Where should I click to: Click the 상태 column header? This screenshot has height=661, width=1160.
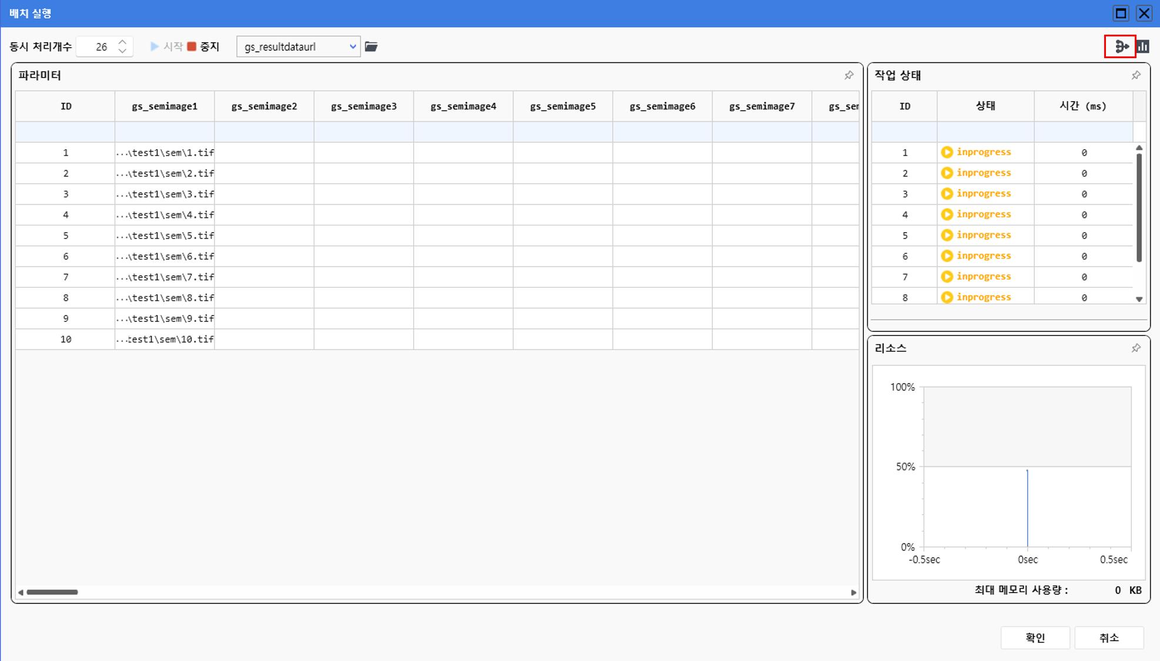985,106
